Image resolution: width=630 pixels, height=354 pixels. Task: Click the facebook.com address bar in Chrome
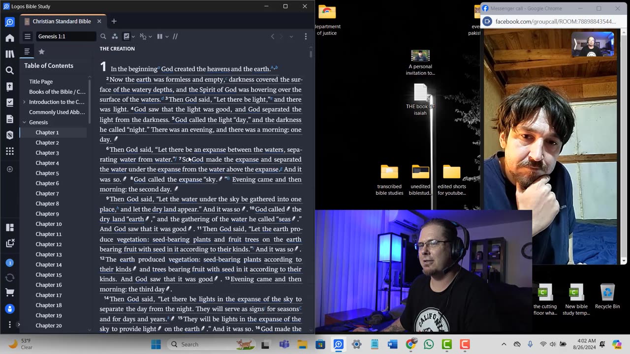[x=556, y=22]
